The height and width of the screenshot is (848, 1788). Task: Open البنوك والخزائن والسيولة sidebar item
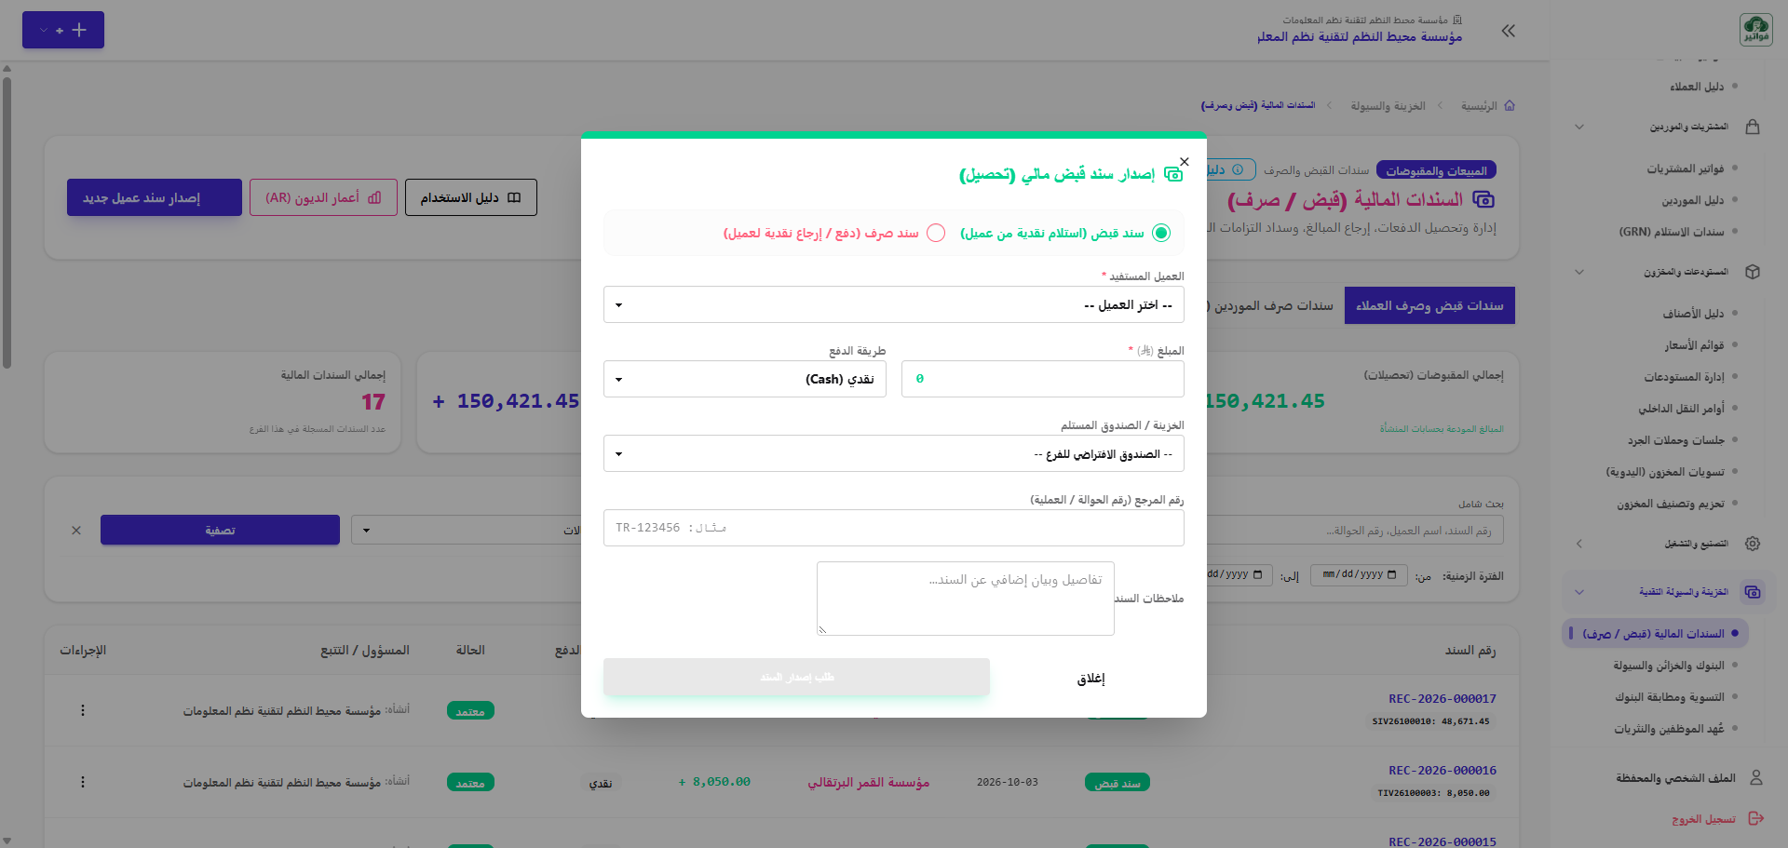click(1669, 666)
